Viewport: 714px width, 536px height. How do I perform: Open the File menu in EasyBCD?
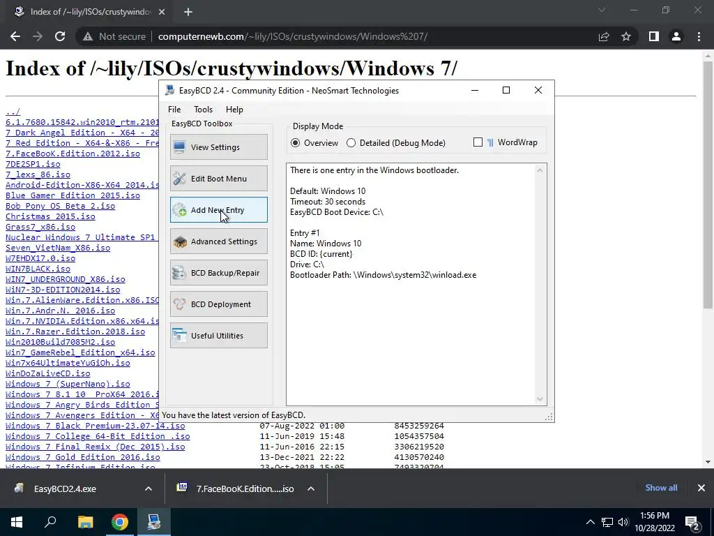coord(174,110)
